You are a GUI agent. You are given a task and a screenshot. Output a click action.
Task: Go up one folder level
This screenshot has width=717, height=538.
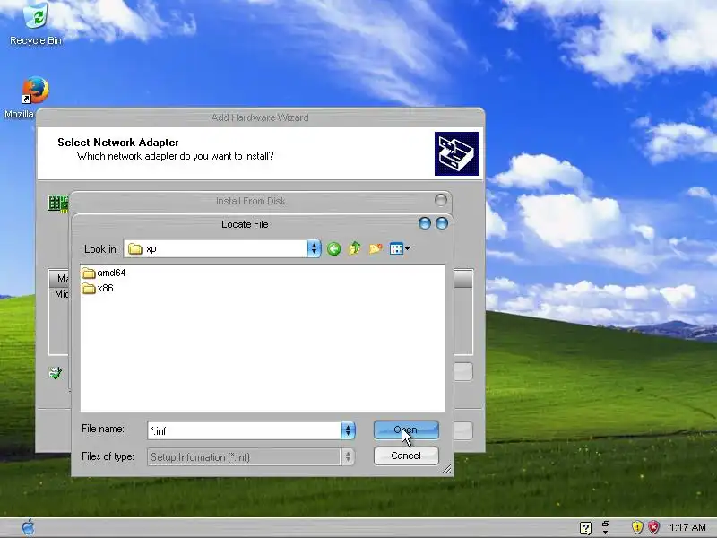(x=354, y=249)
